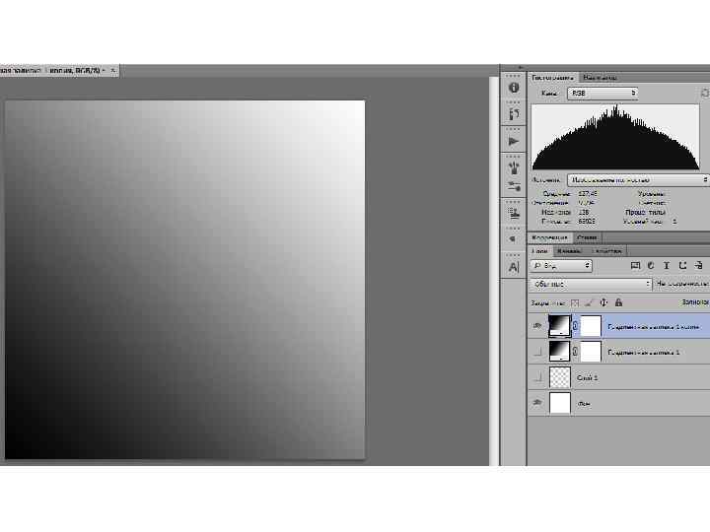Switch to the Стили tab
Screen dimensions: 710x532
pos(587,237)
